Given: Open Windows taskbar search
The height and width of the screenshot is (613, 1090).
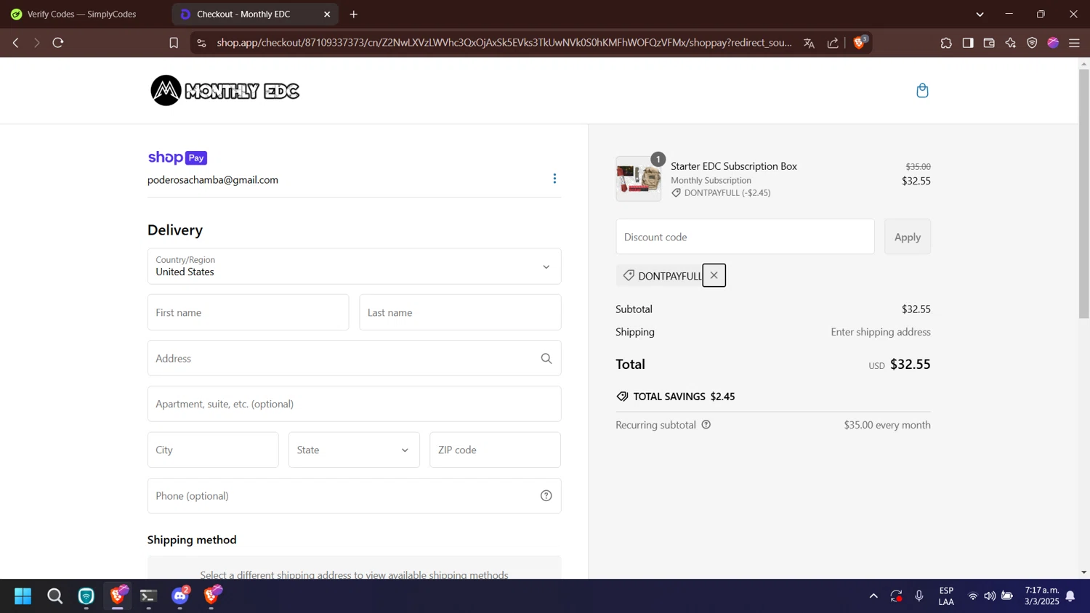Looking at the screenshot, I should point(54,596).
